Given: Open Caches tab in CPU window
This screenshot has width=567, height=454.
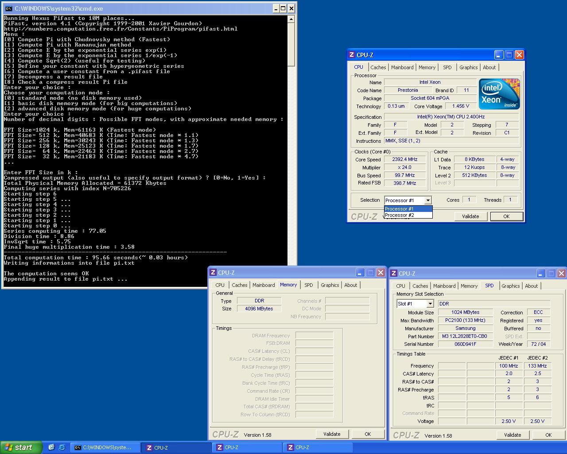Looking at the screenshot, I should [x=378, y=67].
